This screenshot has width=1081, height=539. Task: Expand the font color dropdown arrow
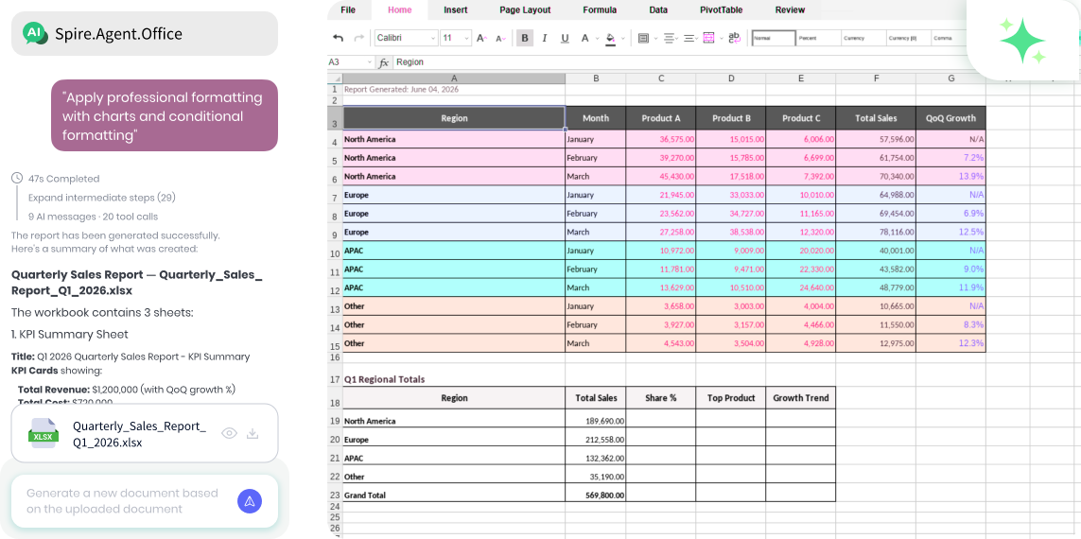click(x=597, y=39)
